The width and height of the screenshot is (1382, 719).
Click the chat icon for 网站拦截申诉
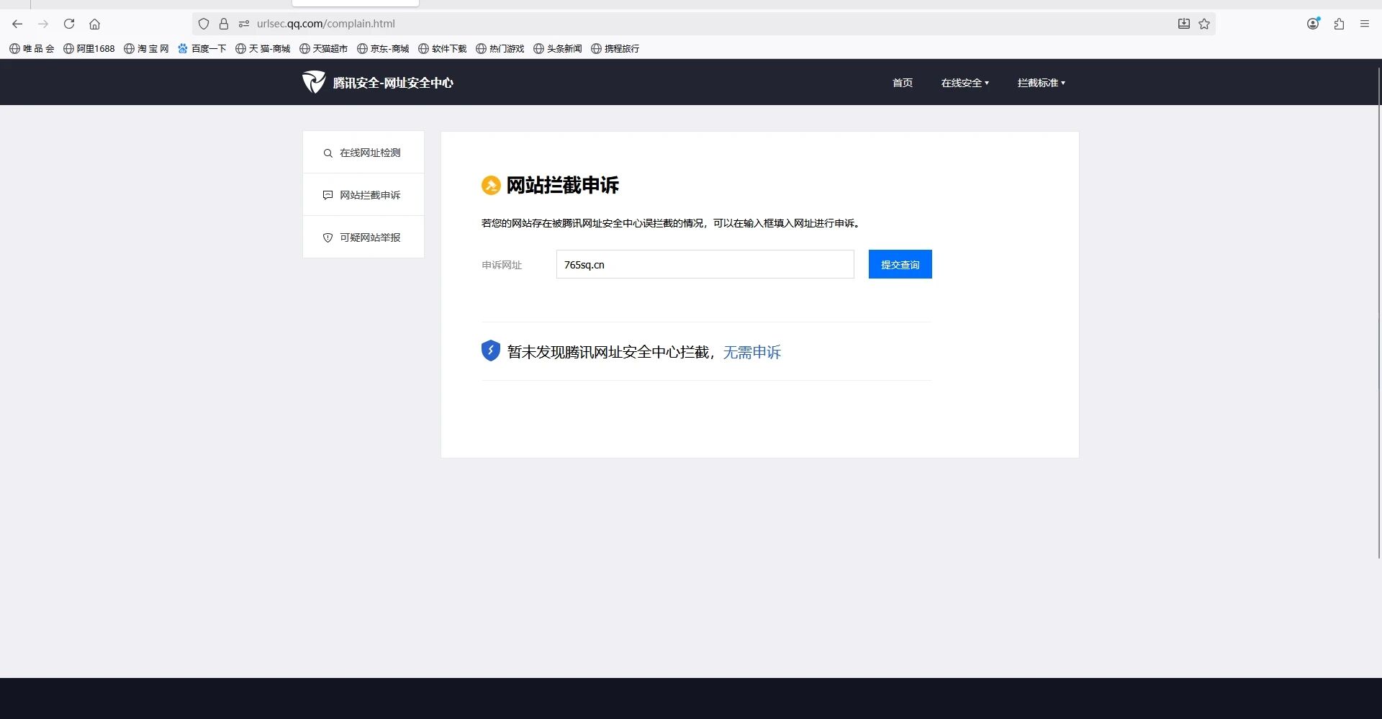coord(328,195)
